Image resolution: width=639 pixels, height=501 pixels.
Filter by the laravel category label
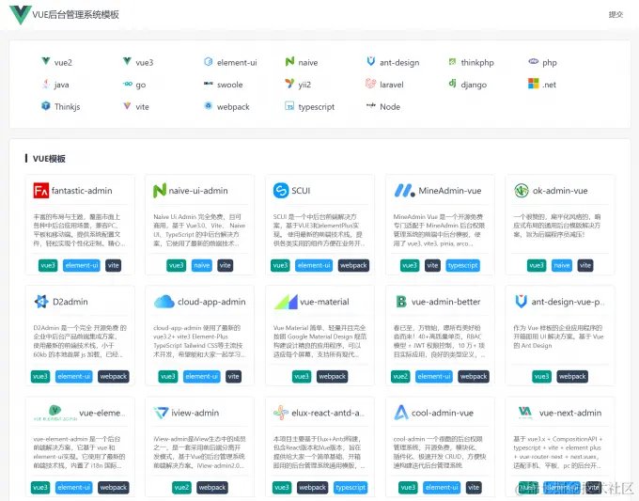[392, 85]
